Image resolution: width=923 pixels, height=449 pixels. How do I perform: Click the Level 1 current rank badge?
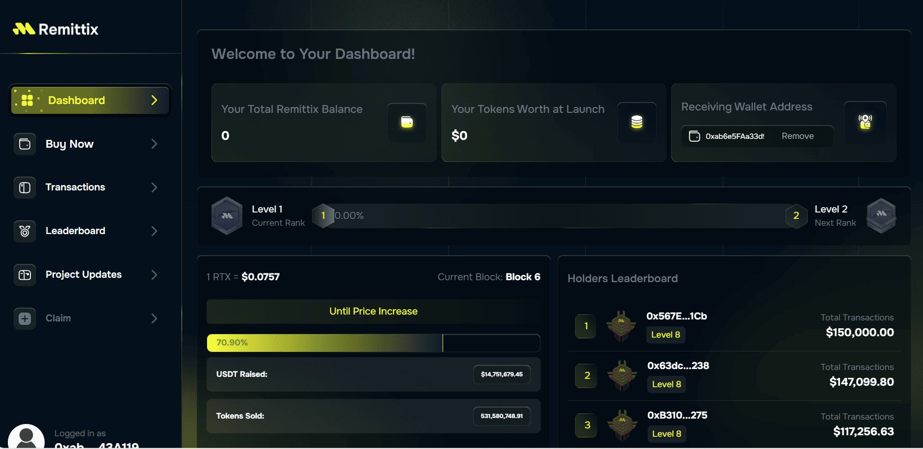pyautogui.click(x=227, y=216)
